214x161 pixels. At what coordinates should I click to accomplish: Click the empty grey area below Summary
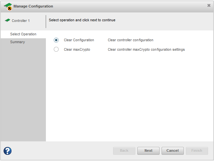(x=23, y=95)
